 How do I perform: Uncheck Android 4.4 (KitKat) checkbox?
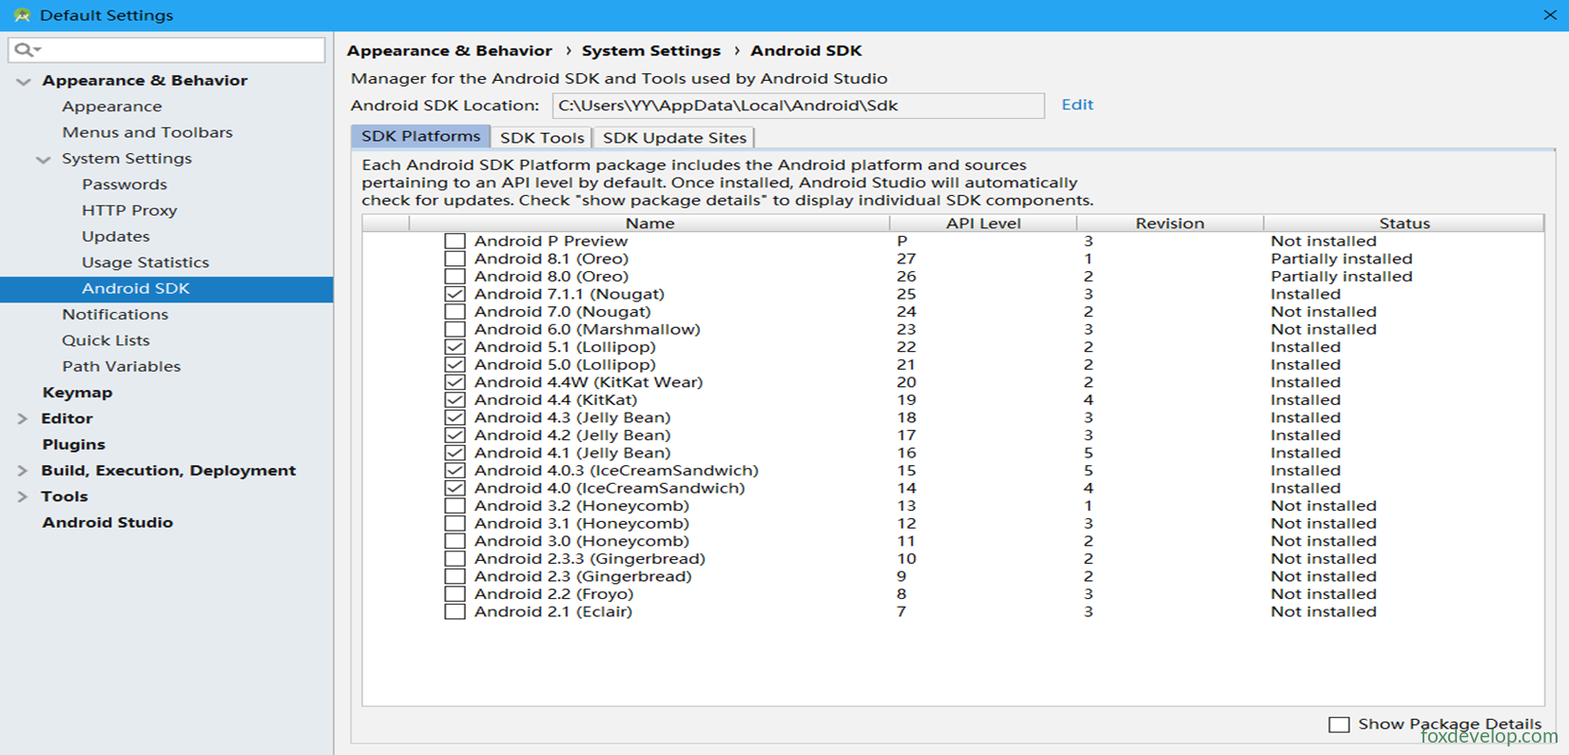(455, 400)
